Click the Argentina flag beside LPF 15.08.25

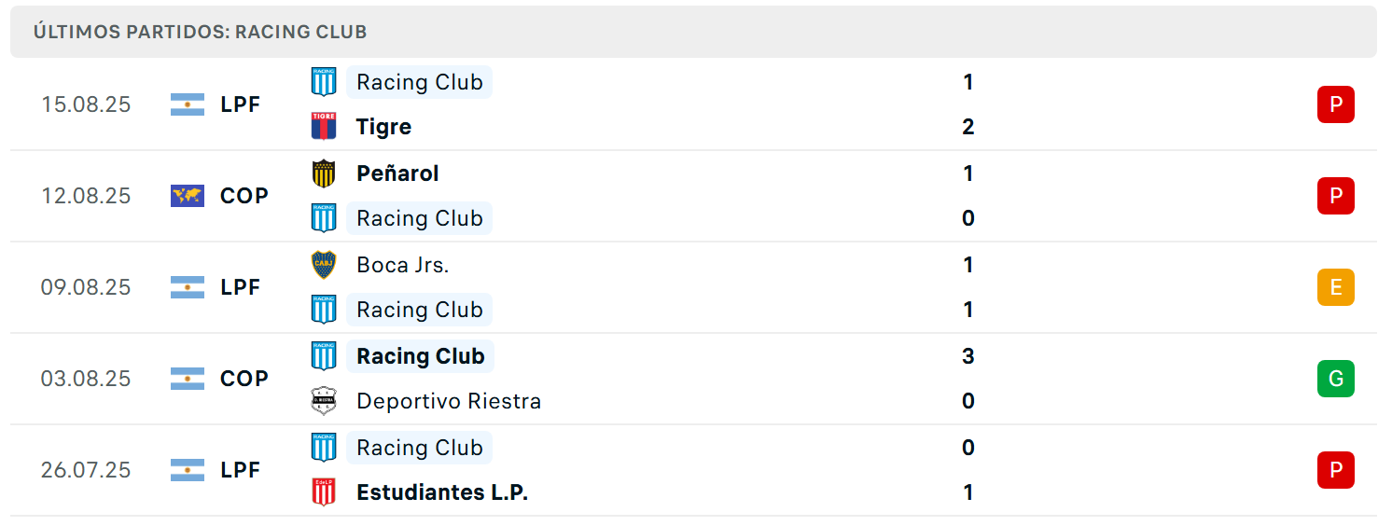(188, 104)
